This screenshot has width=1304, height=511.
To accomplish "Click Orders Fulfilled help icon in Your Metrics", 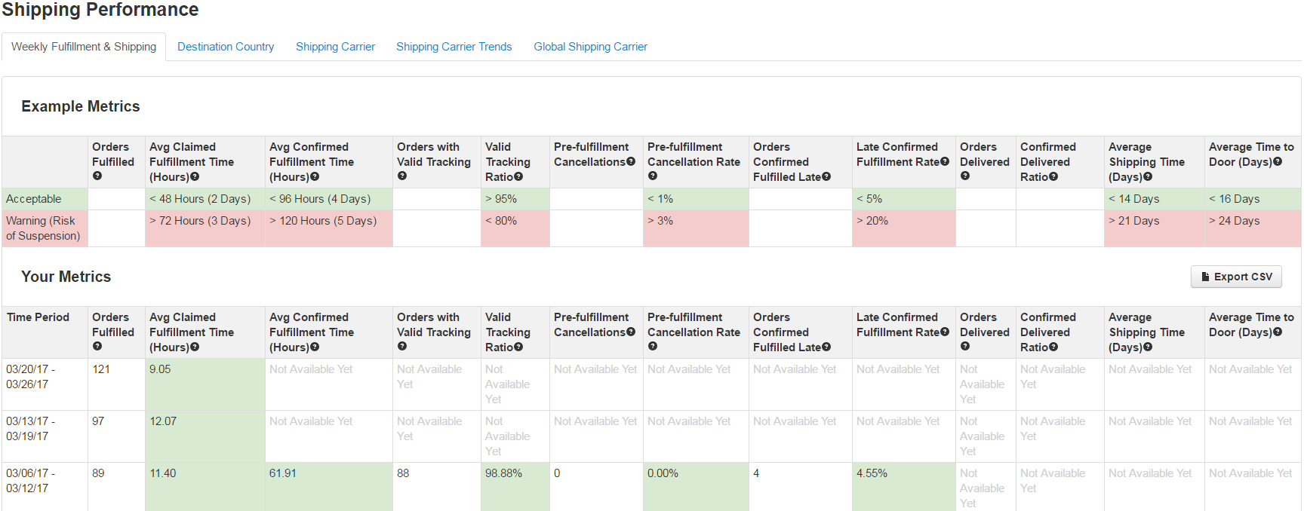I will click(x=97, y=347).
